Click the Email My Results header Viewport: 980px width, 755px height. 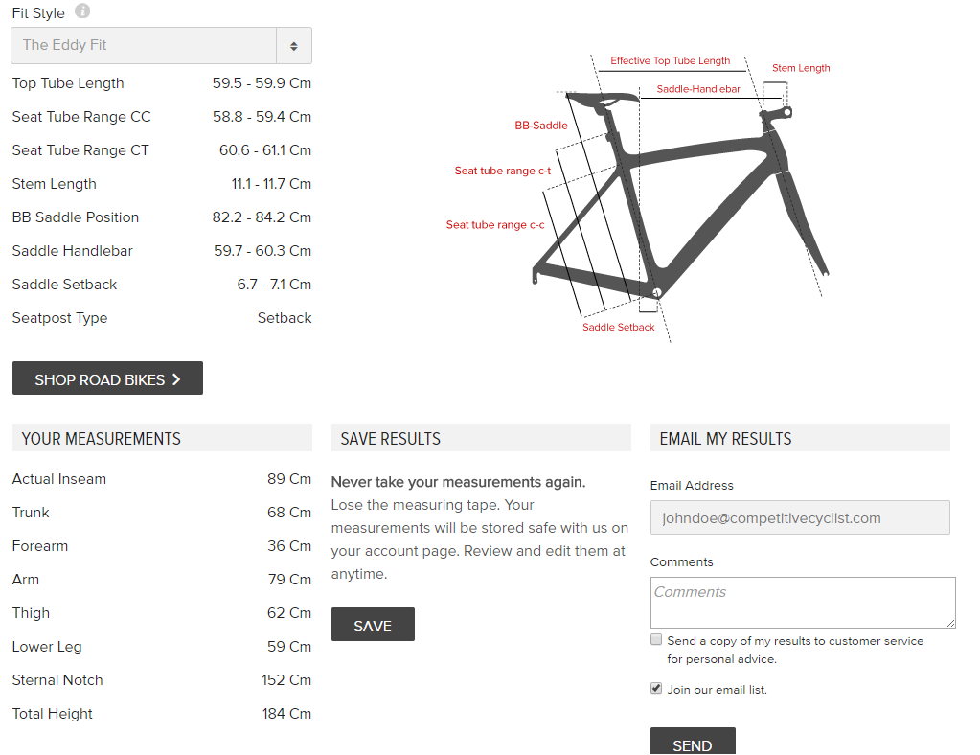point(725,439)
